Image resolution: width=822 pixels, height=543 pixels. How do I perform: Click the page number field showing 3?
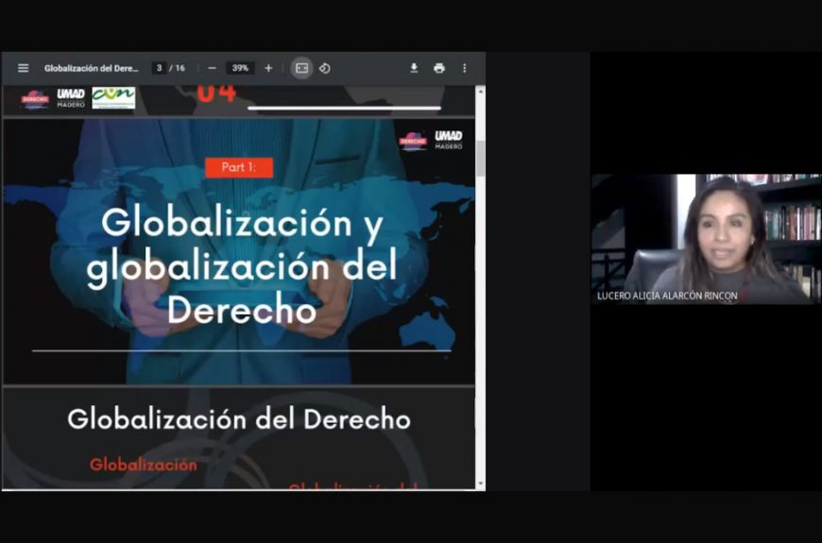point(160,68)
